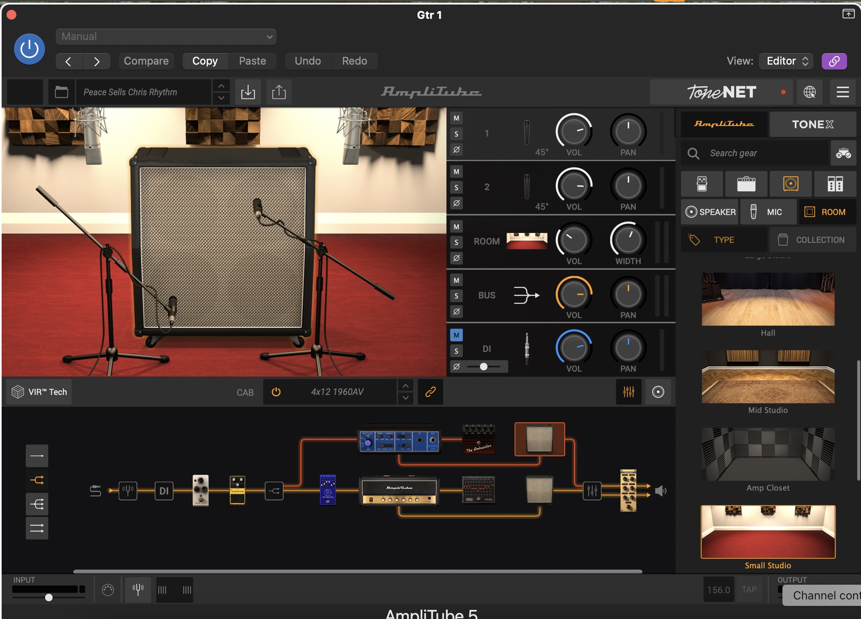Solo mic channel 2
This screenshot has height=619, width=861.
click(x=456, y=187)
